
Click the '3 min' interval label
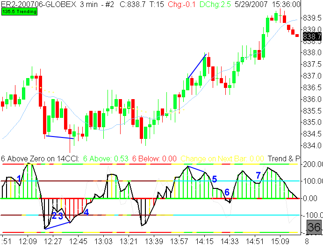pos(88,4)
